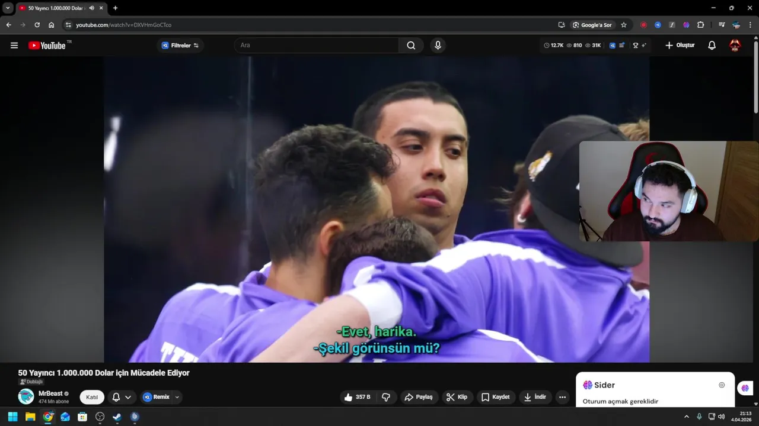This screenshot has height=426, width=759.
Task: Click the Dublajlı dubbed badge
Action: click(x=31, y=382)
